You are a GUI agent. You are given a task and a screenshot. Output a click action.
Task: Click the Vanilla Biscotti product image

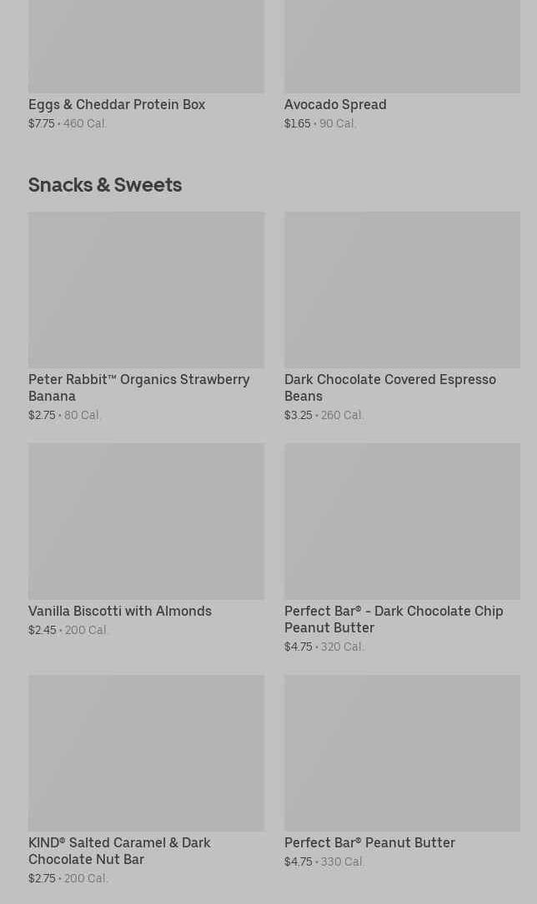click(x=147, y=522)
